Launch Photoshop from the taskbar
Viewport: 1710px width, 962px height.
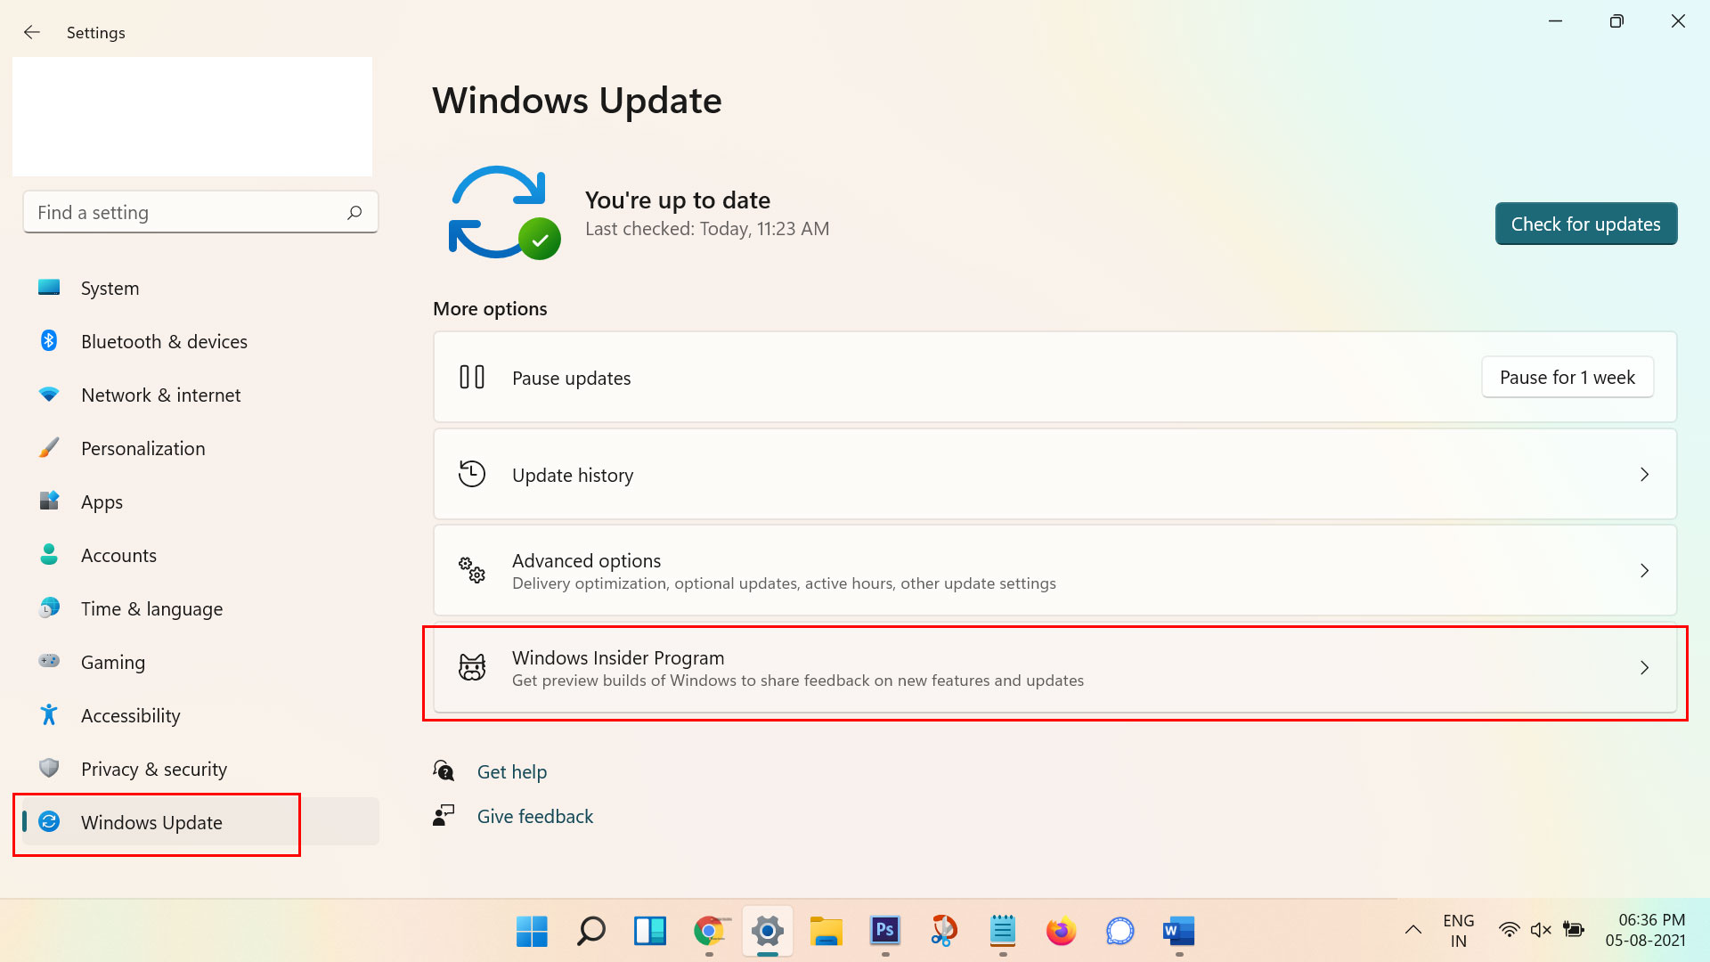click(x=884, y=932)
